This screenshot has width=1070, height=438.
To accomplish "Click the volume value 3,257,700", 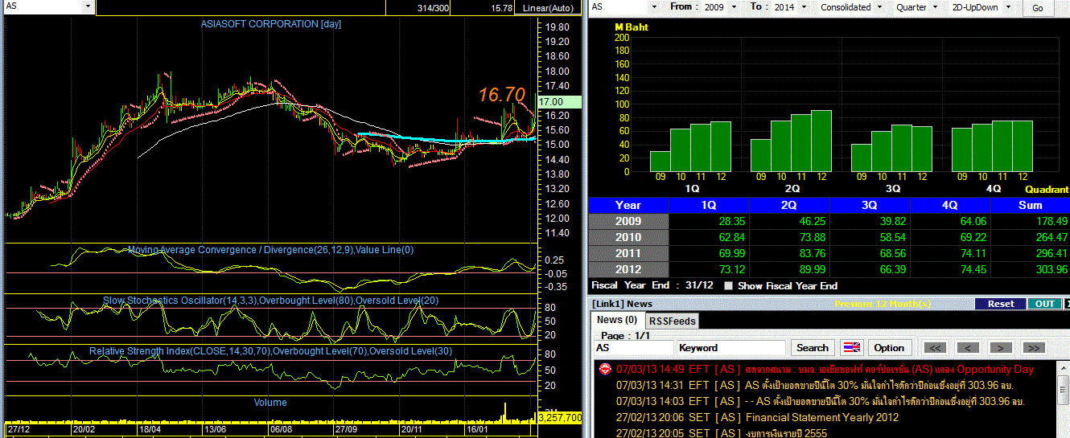I will [559, 418].
